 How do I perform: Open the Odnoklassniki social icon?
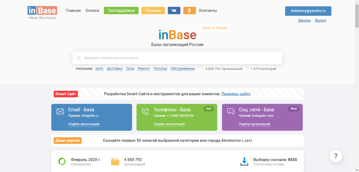click(190, 11)
